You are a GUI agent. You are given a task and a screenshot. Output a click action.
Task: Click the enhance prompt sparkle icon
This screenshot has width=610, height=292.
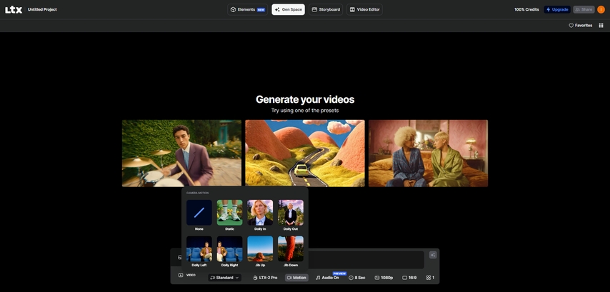(x=433, y=255)
